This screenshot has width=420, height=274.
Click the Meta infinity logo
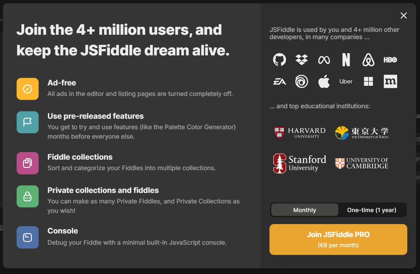click(324, 60)
